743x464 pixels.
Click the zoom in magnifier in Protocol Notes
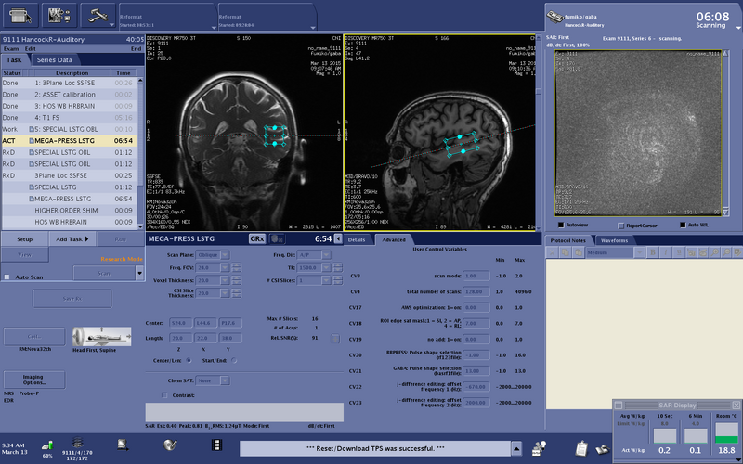pos(715,252)
